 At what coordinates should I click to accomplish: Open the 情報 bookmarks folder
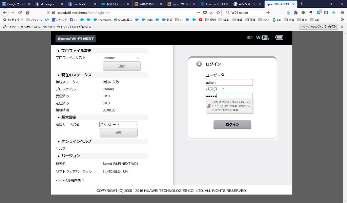tap(237, 20)
